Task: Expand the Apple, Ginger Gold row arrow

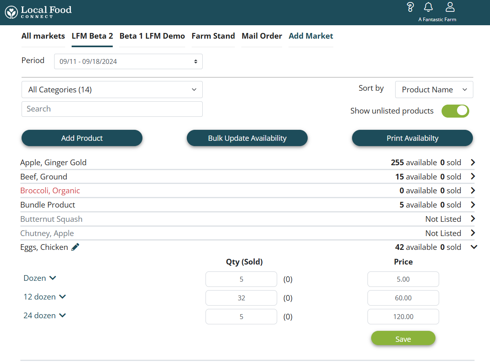Action: pos(472,162)
